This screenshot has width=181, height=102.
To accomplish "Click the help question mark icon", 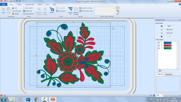I will pos(180,4).
